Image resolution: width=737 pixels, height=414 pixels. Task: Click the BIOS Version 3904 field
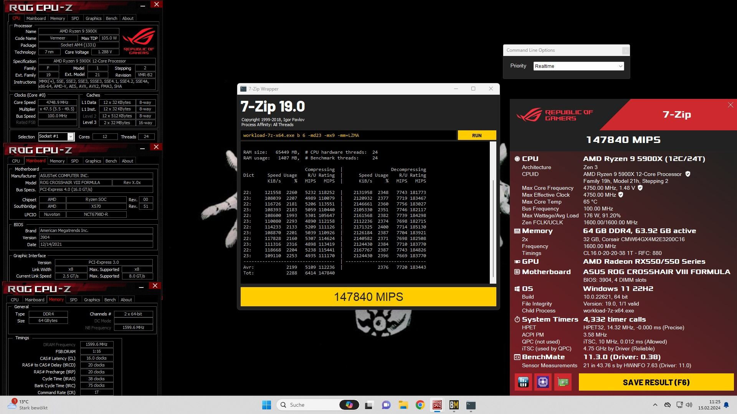(x=96, y=237)
